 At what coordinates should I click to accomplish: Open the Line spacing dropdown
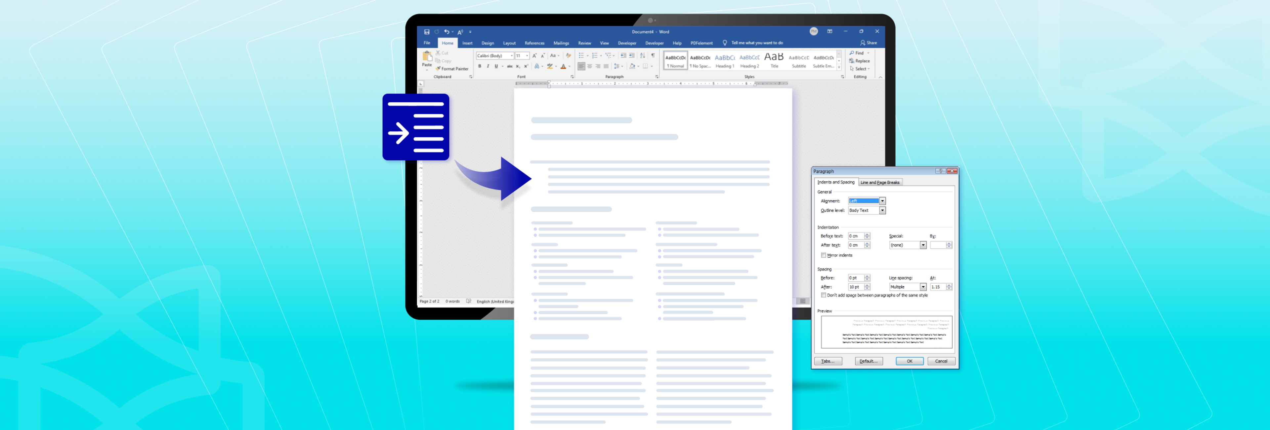(923, 287)
